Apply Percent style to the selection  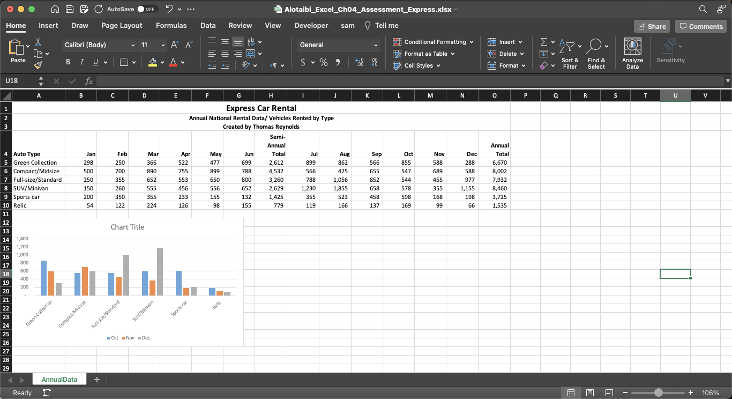point(323,62)
